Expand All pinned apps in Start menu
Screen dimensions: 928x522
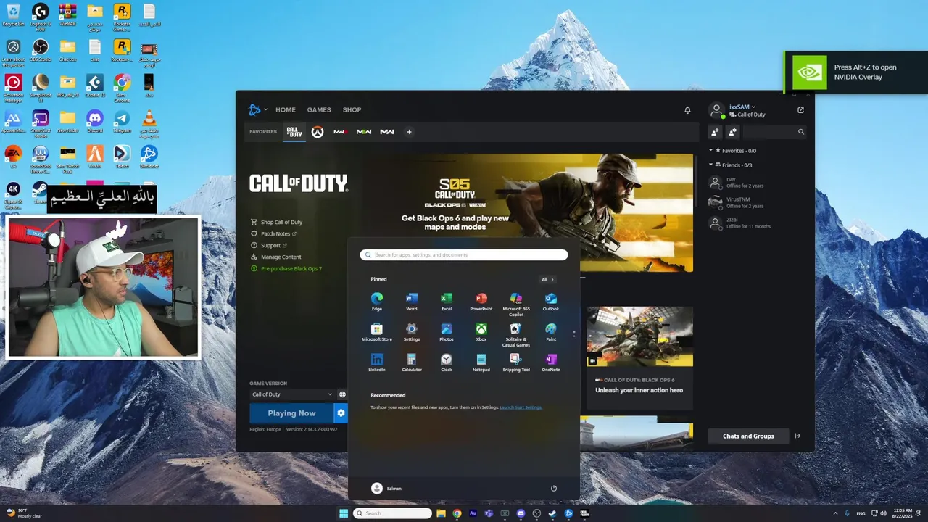(547, 279)
